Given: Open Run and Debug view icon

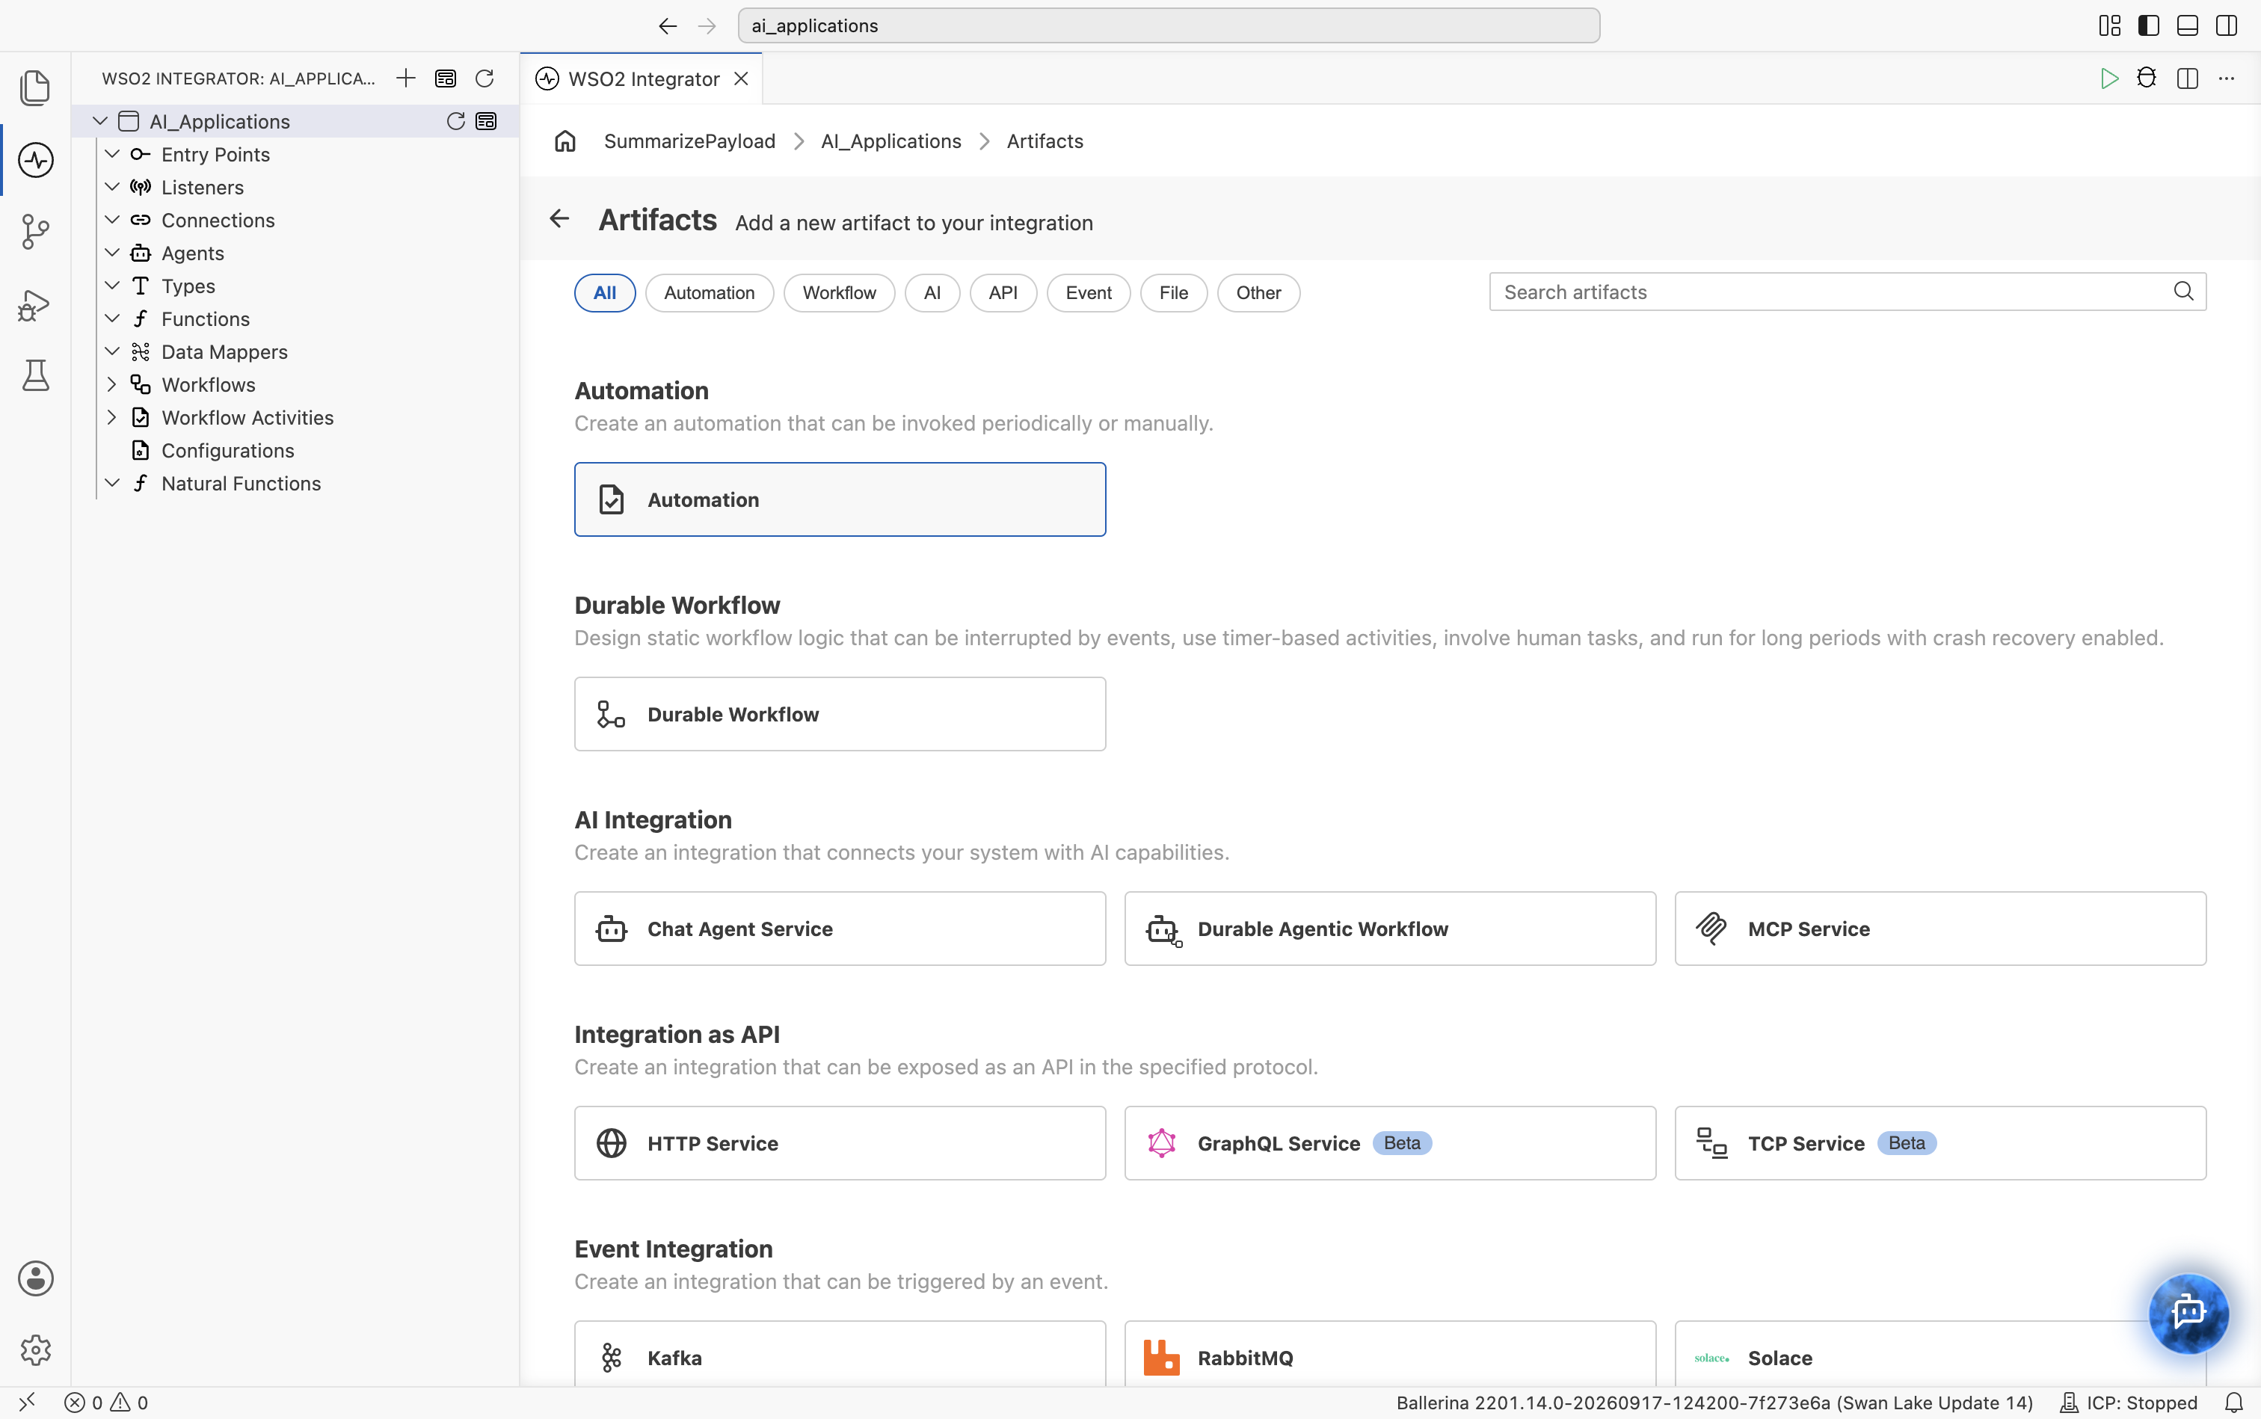Looking at the screenshot, I should point(34,304).
